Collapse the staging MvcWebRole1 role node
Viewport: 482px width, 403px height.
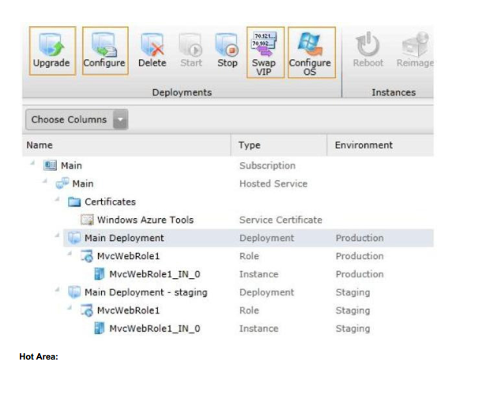click(70, 307)
